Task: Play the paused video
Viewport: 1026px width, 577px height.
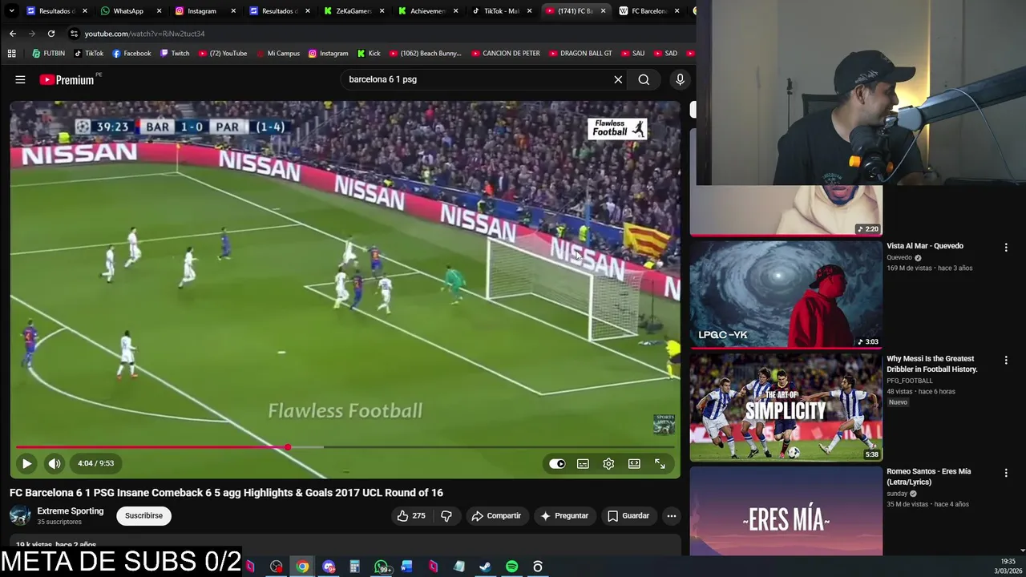Action: point(26,463)
